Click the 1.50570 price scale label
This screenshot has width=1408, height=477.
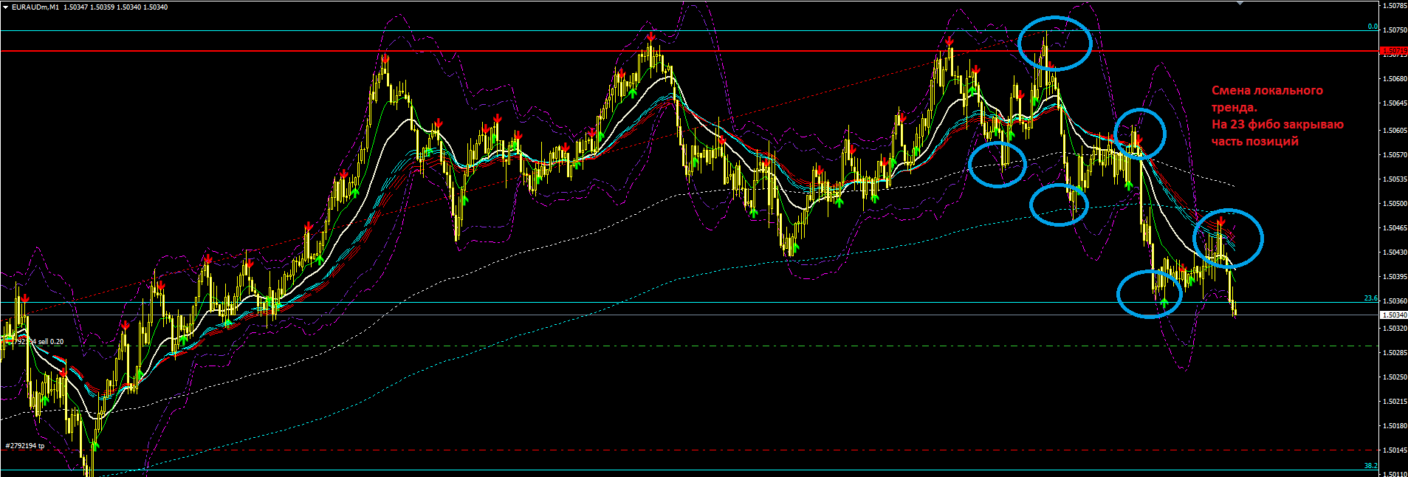[x=1395, y=155]
